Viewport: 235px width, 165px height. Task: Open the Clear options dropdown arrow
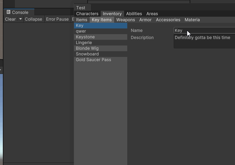[21, 19]
